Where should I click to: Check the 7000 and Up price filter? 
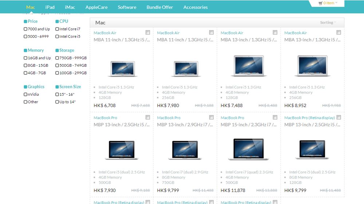25,29
